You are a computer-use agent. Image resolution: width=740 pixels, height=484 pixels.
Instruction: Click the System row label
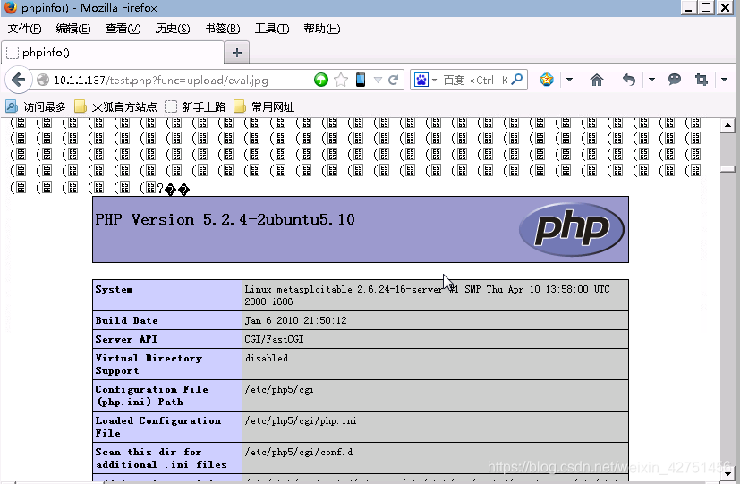coord(114,289)
